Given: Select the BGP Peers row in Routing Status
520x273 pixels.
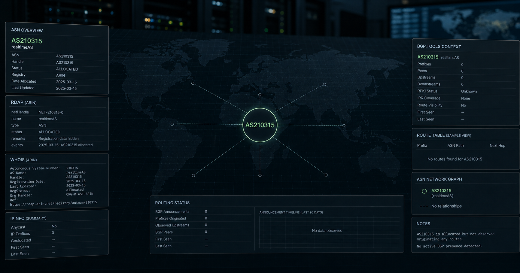Looking at the screenshot, I should coord(203,232).
